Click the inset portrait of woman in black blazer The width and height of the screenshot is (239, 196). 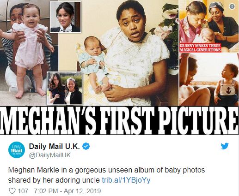[66, 17]
